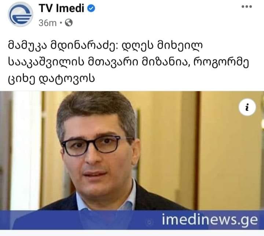This screenshot has height=236, width=264.
Task: Click the word მიხეილ in the caption
Action: 180,46
